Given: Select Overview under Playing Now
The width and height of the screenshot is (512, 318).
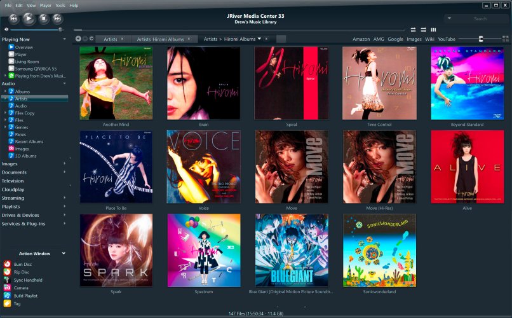Looking at the screenshot, I should pos(24,47).
